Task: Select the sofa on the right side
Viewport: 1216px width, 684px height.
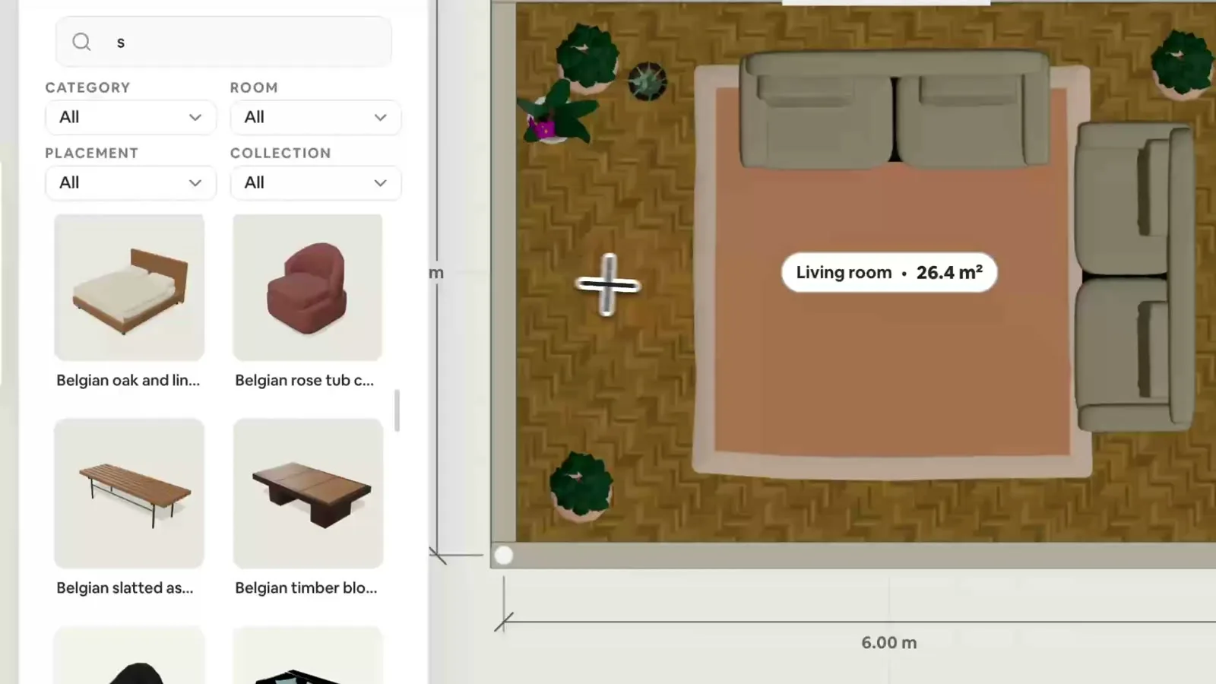Action: 1134,277
